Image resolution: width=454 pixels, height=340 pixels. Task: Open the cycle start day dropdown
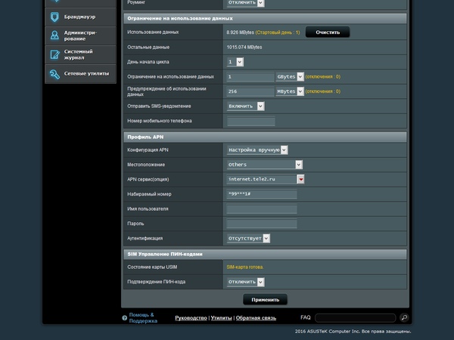(235, 62)
